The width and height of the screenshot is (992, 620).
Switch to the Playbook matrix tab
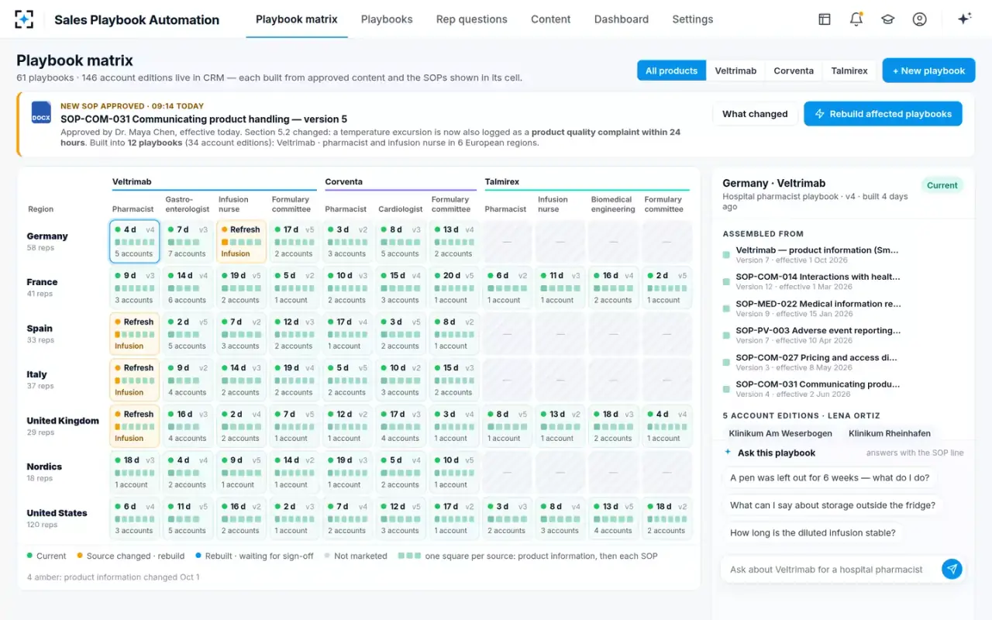[x=297, y=19]
